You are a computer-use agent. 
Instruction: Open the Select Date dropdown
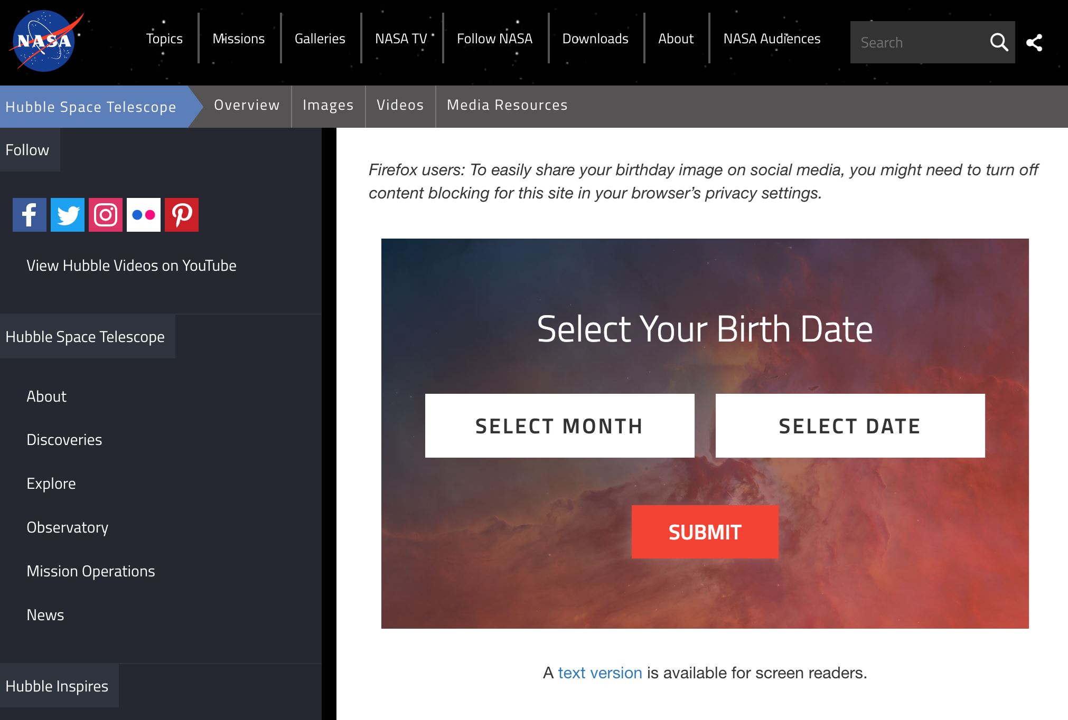click(x=850, y=425)
